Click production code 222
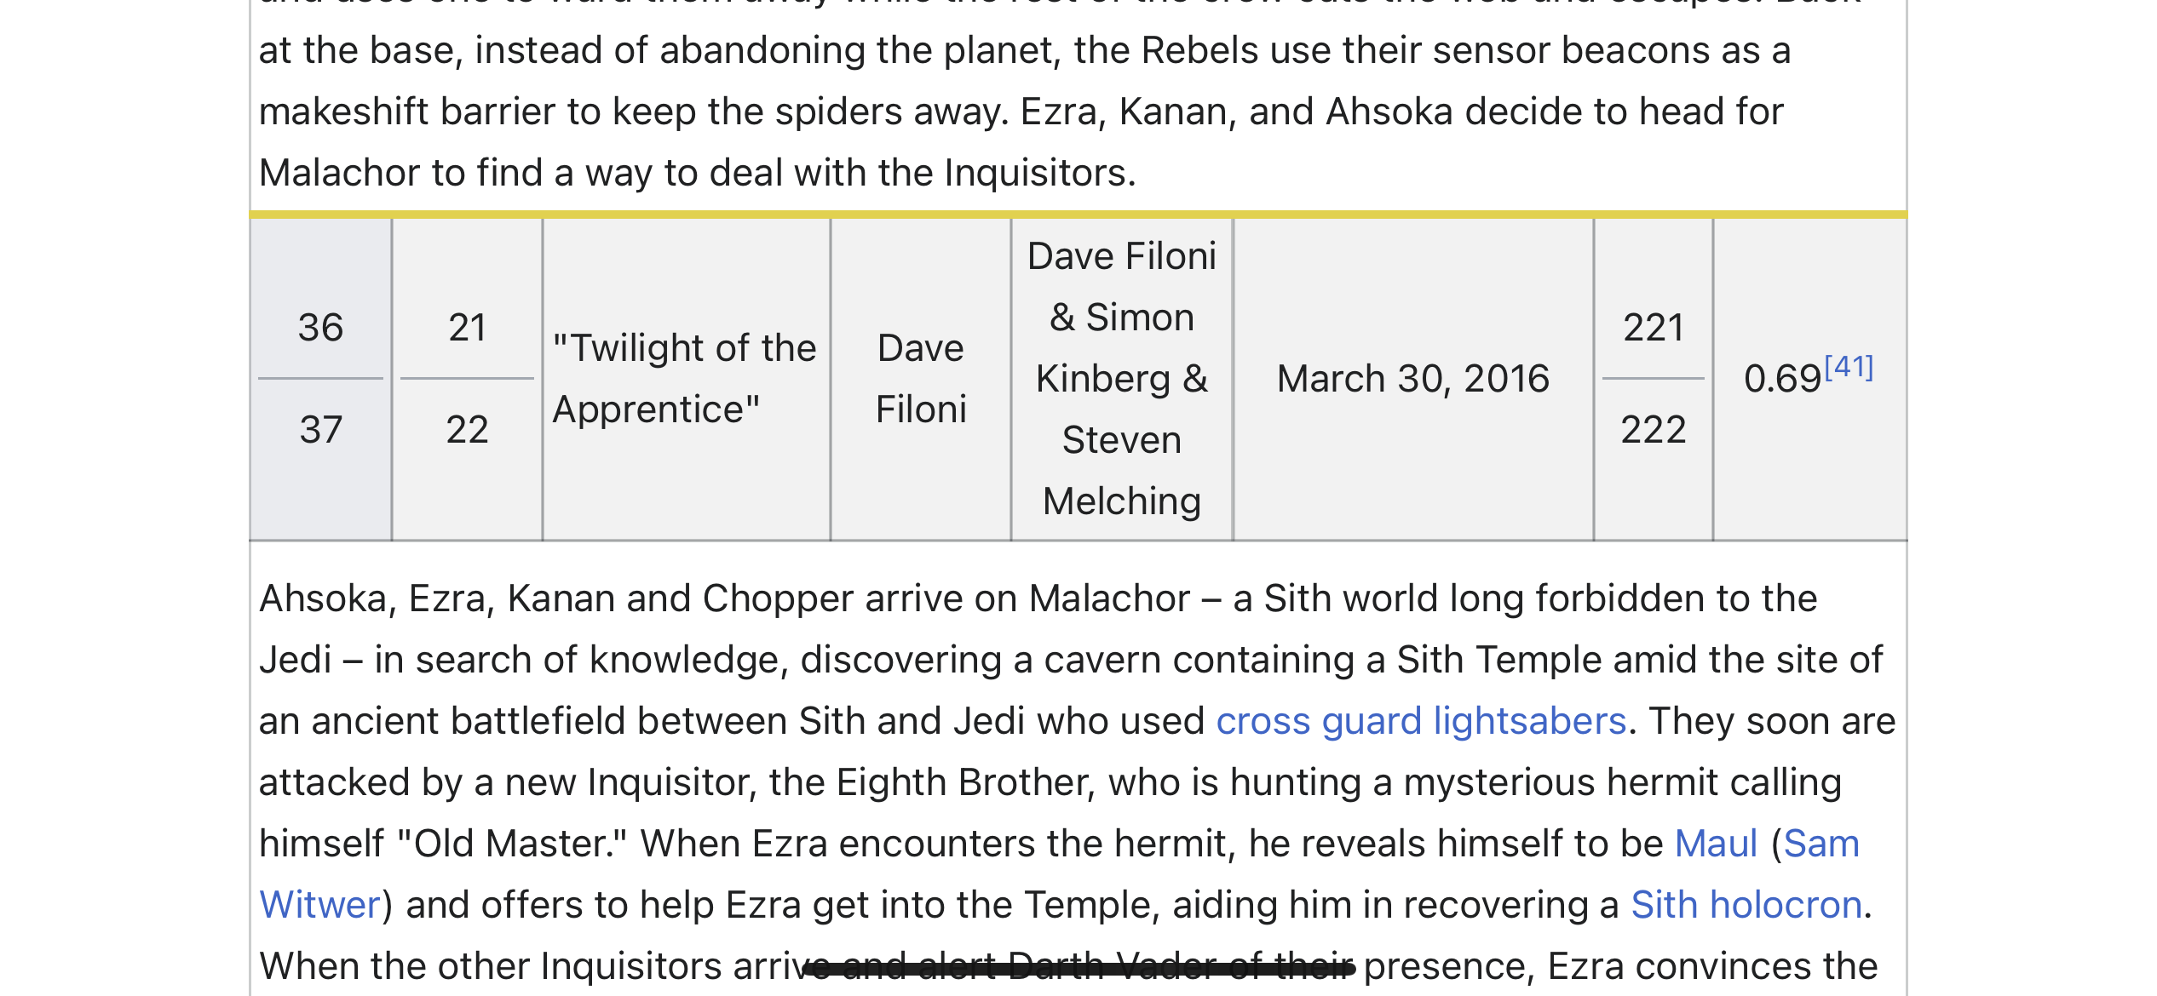The image size is (2157, 996). 1654,430
